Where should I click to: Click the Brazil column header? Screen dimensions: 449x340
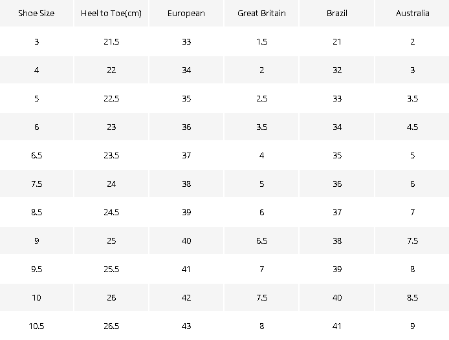[336, 13]
